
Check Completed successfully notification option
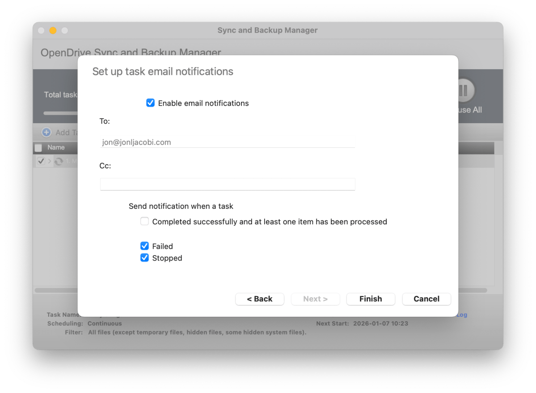[144, 221]
